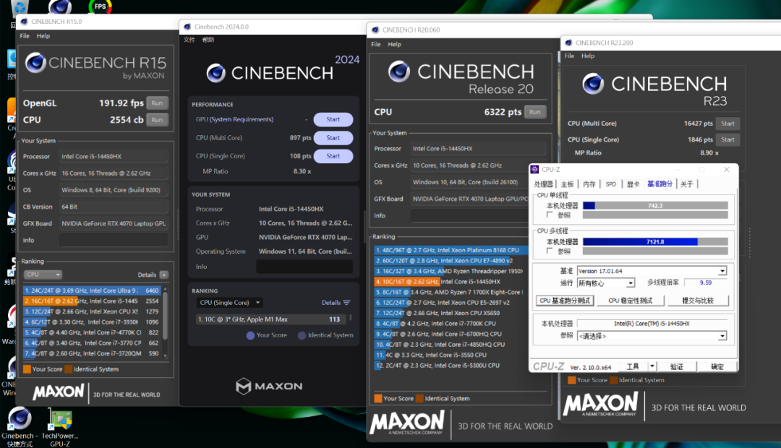Open the 文件 menu in Cinebench 2024
This screenshot has height=448, width=781.
189,40
